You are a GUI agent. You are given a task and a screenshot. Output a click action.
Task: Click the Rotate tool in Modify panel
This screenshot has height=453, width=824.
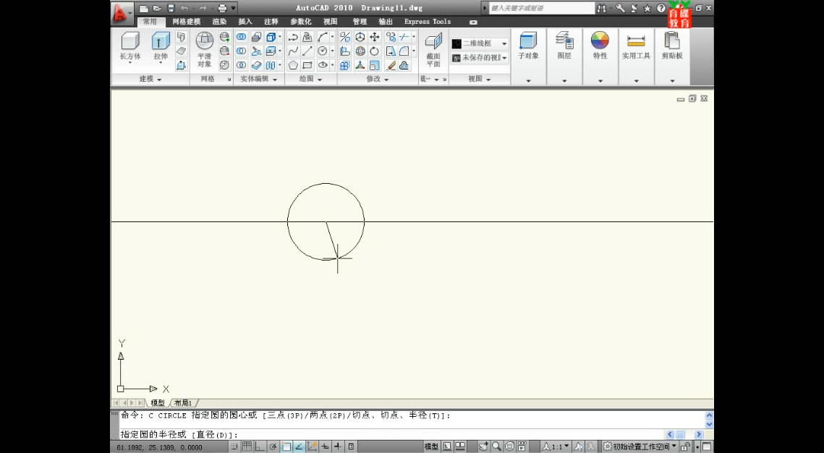pos(374,51)
